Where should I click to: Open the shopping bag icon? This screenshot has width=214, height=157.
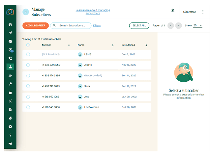click(x=10, y=93)
